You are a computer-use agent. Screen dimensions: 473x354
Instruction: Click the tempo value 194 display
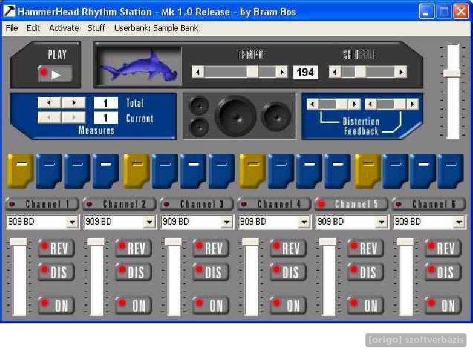coord(305,72)
